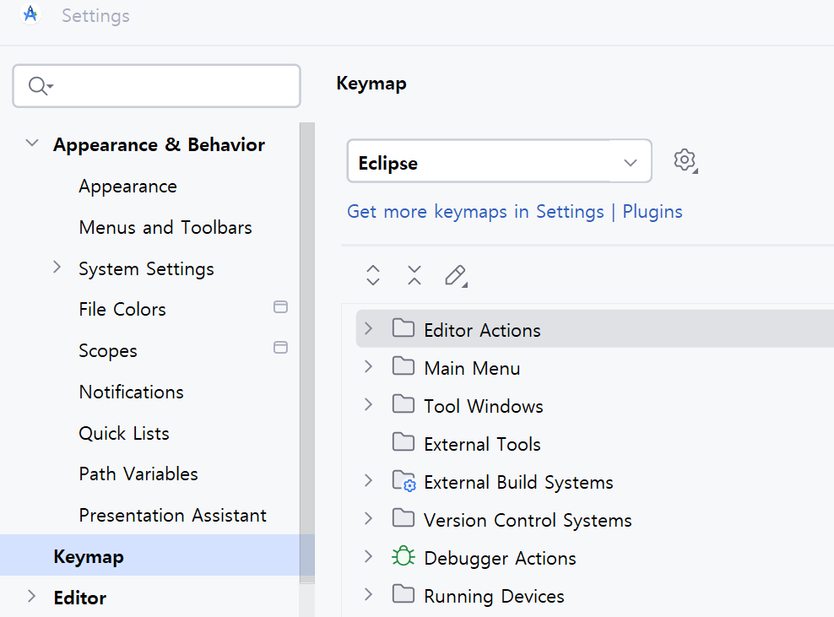Select the Main Menu row
This screenshot has width=834, height=617.
coord(594,367)
